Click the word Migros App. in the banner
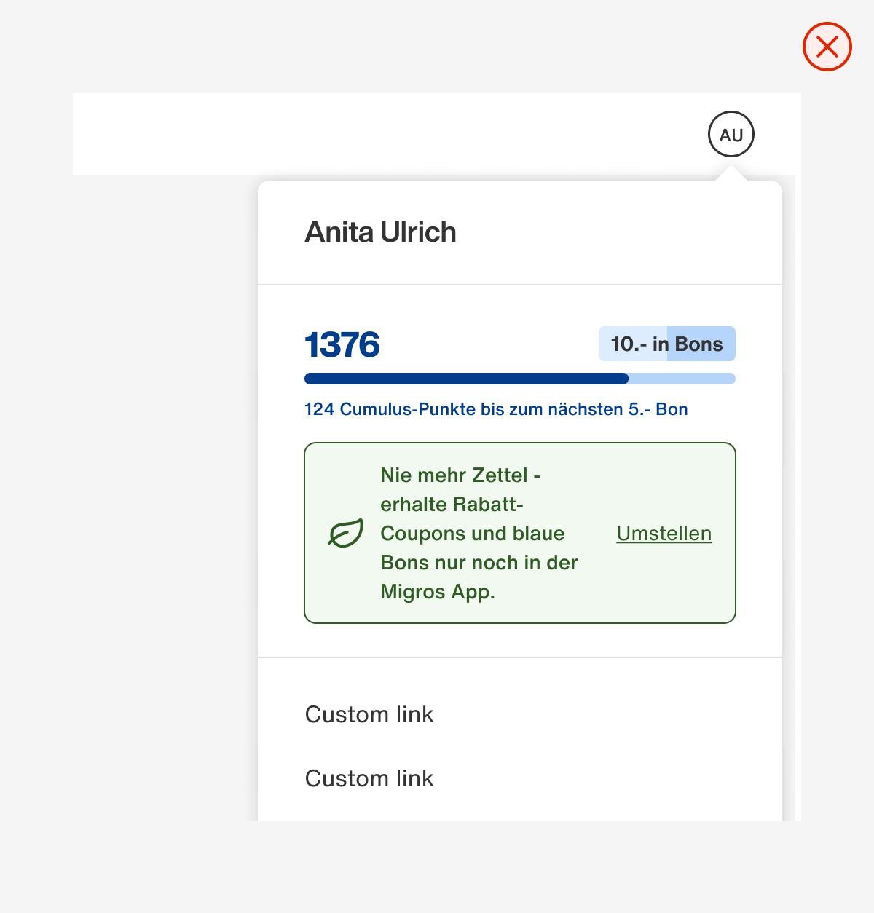Screen dimensions: 874x913 point(438,592)
